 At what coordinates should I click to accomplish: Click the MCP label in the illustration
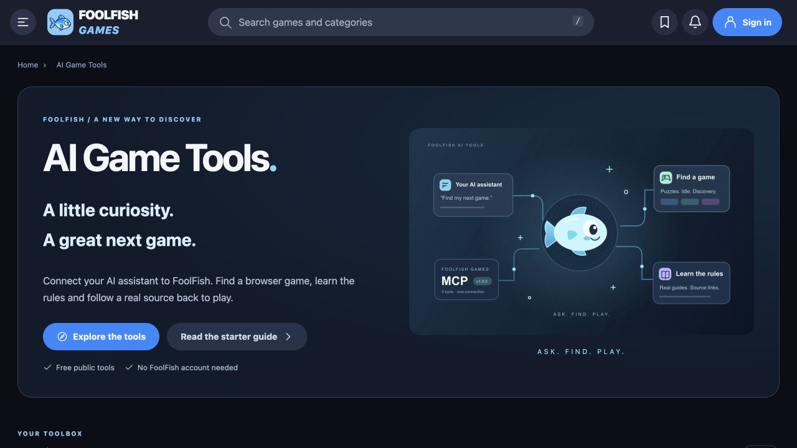[455, 281]
